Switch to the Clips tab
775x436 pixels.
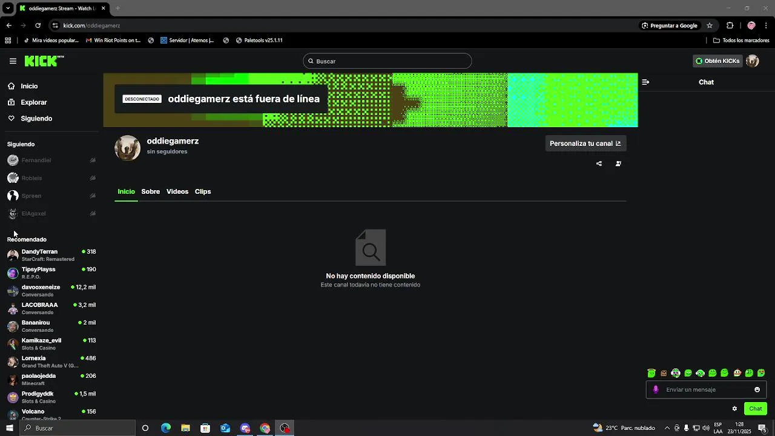click(x=203, y=191)
